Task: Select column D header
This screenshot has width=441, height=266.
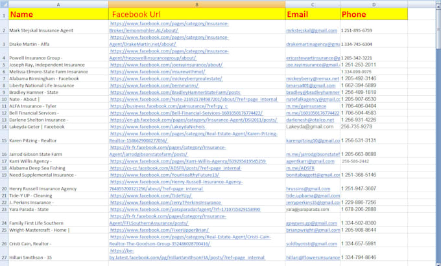Action: click(374, 5)
